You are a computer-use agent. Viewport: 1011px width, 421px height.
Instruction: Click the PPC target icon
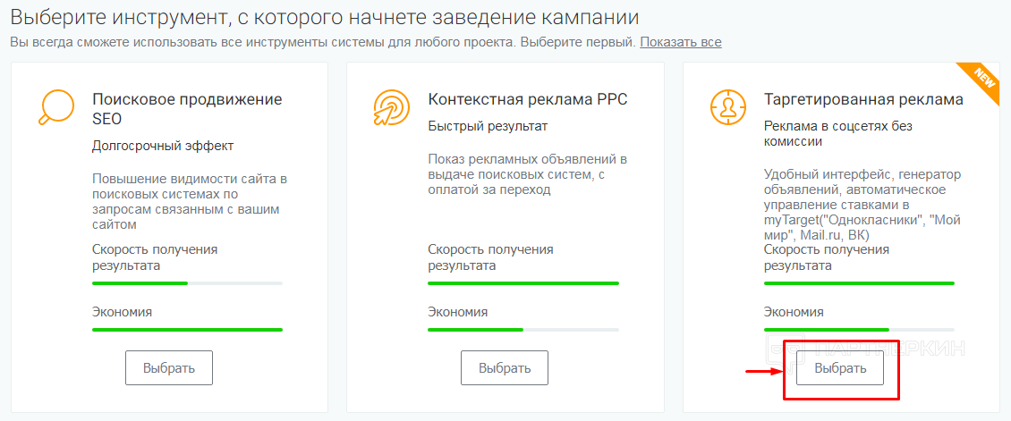pos(391,106)
